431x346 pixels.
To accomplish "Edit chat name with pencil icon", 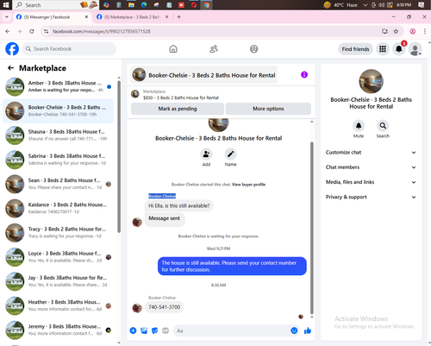I will coord(230,154).
